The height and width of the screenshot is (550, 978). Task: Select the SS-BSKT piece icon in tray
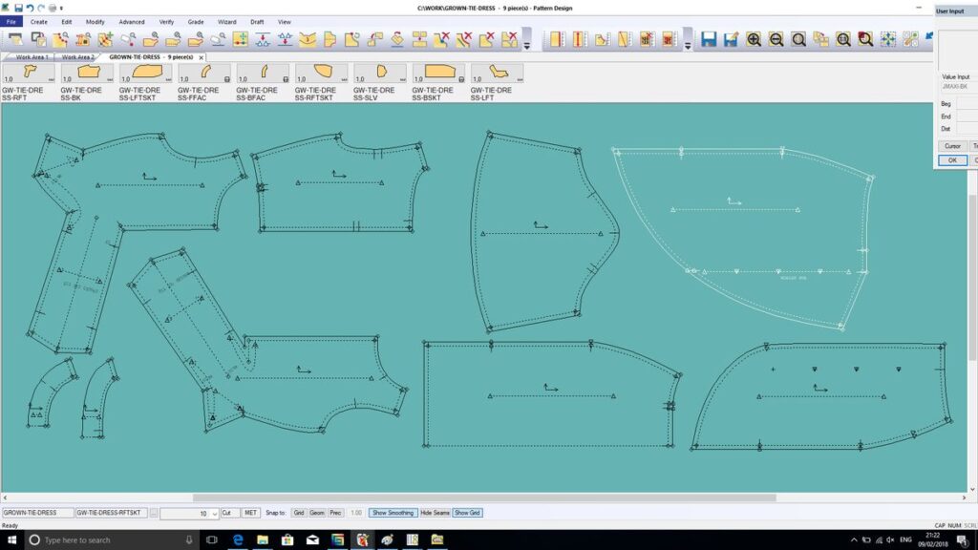click(438, 74)
